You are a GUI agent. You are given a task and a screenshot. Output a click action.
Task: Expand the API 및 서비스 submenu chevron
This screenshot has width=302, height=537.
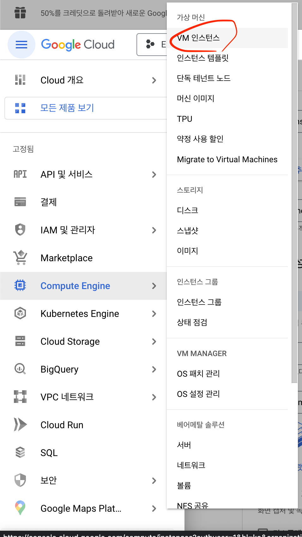[x=154, y=174]
